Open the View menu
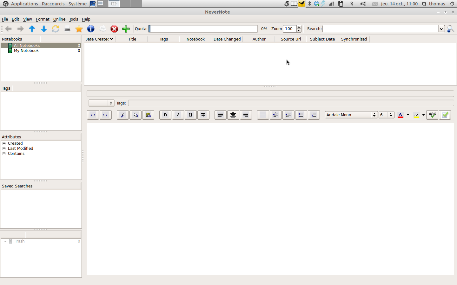 [x=28, y=19]
